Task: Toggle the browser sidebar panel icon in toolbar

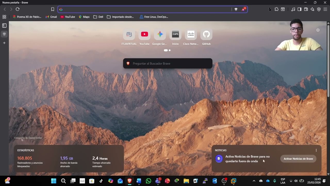Action: pyautogui.click(x=299, y=9)
